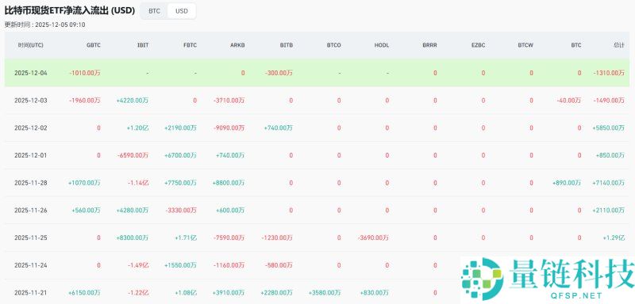The height and width of the screenshot is (304, 635).
Task: Click the -1310.00万 total value
Action: point(609,73)
